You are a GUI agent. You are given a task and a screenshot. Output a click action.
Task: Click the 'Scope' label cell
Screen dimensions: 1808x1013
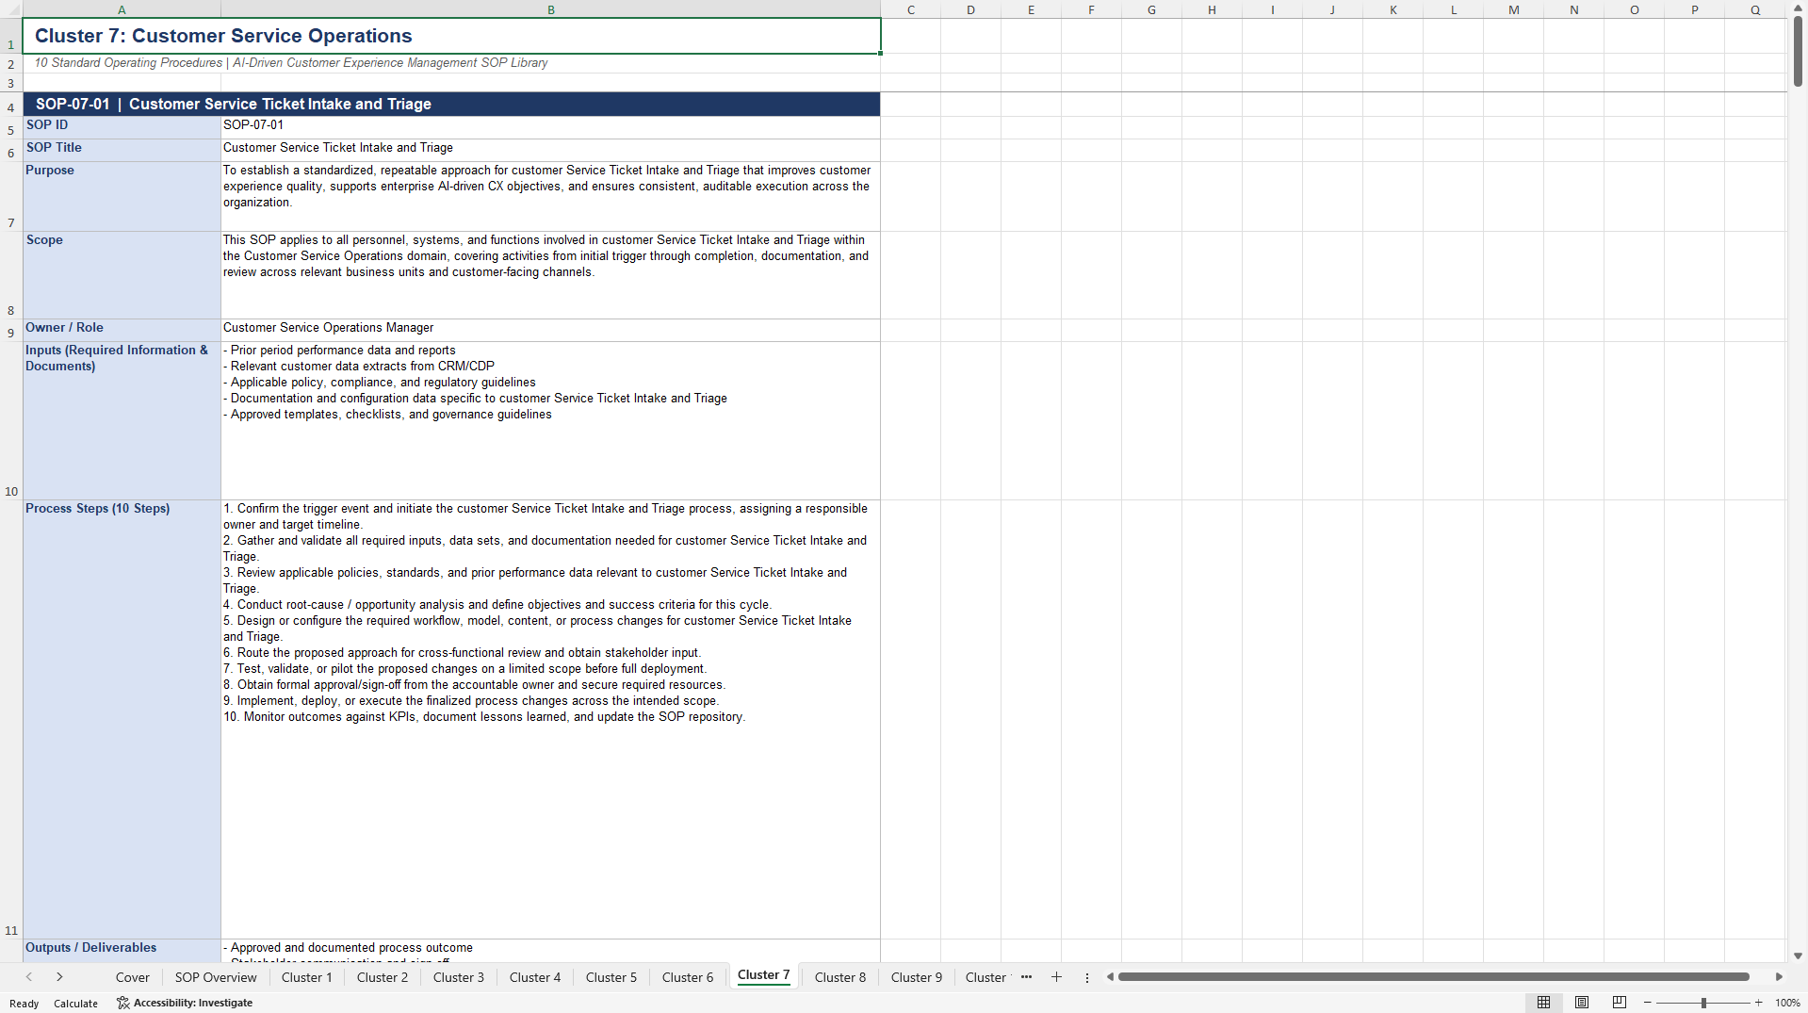[x=122, y=275]
